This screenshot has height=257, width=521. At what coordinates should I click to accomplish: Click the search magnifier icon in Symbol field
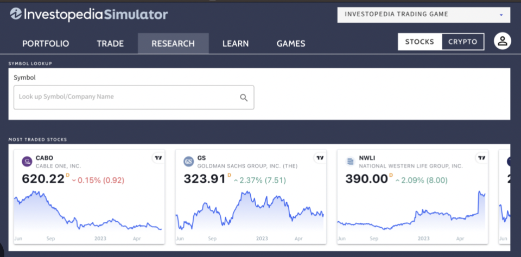[x=244, y=98]
